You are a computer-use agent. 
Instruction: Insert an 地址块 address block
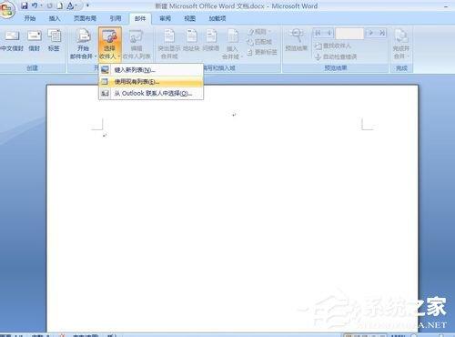(x=191, y=40)
